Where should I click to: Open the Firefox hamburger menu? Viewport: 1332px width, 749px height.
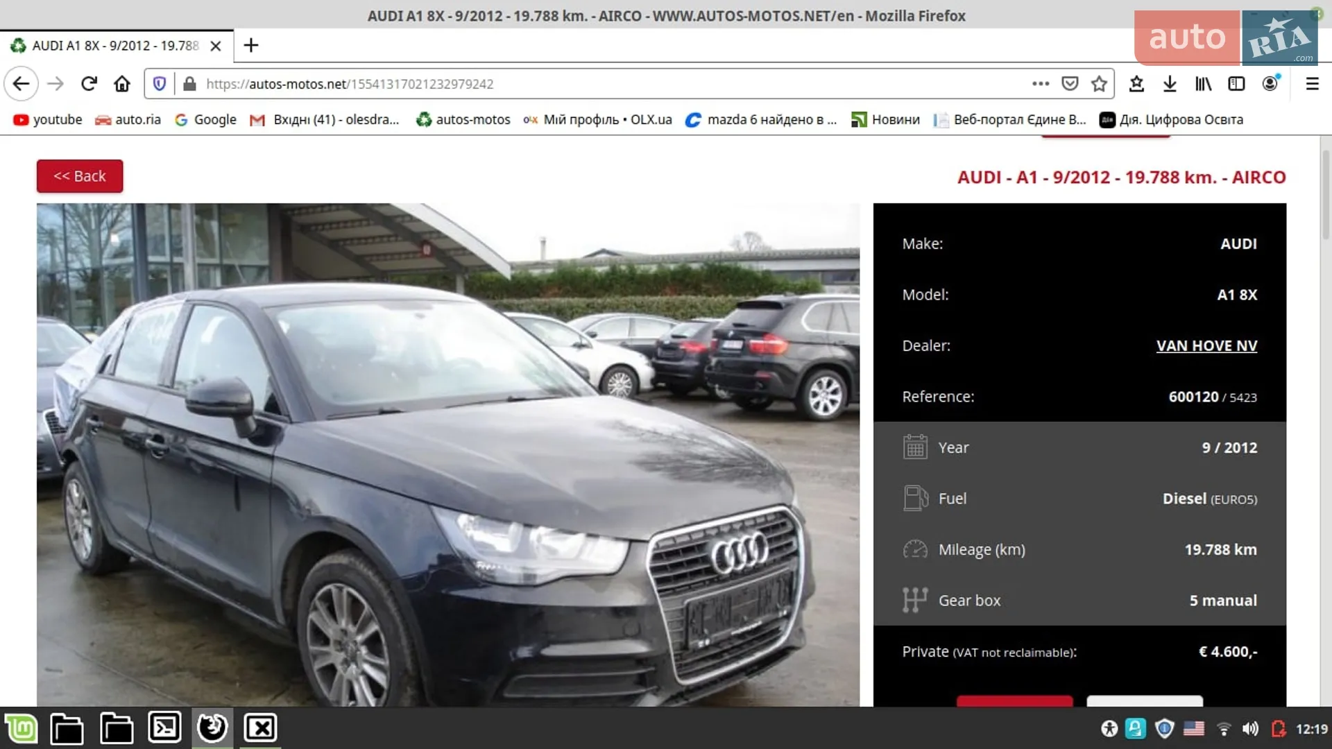tap(1312, 84)
